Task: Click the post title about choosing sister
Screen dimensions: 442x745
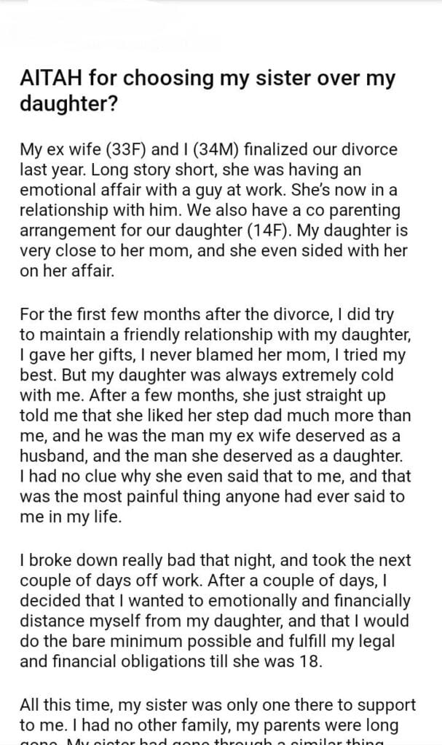Action: 206,91
